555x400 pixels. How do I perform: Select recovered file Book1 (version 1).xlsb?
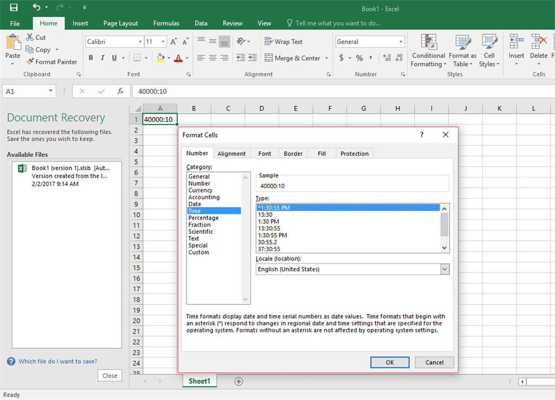pyautogui.click(x=67, y=175)
